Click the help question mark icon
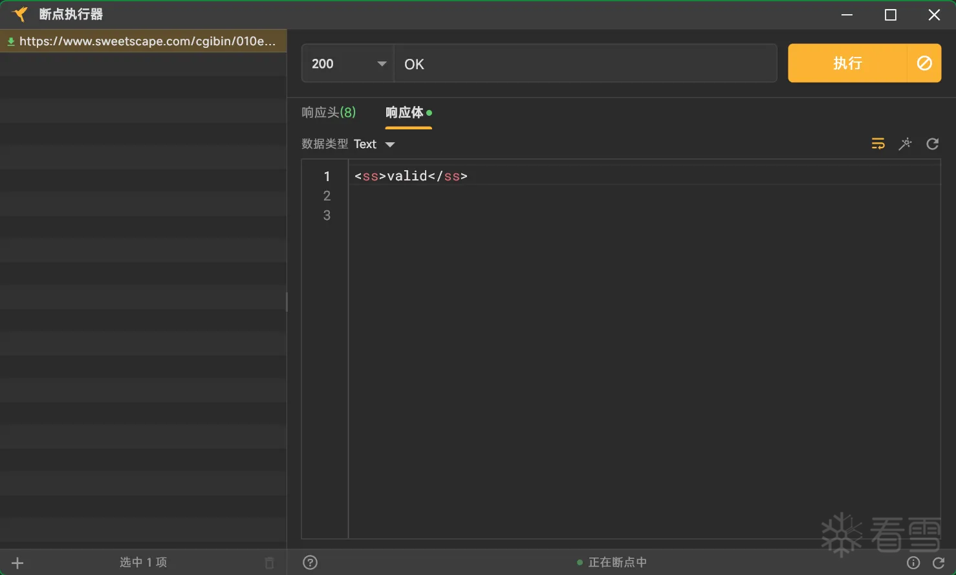The height and width of the screenshot is (575, 956). [310, 563]
